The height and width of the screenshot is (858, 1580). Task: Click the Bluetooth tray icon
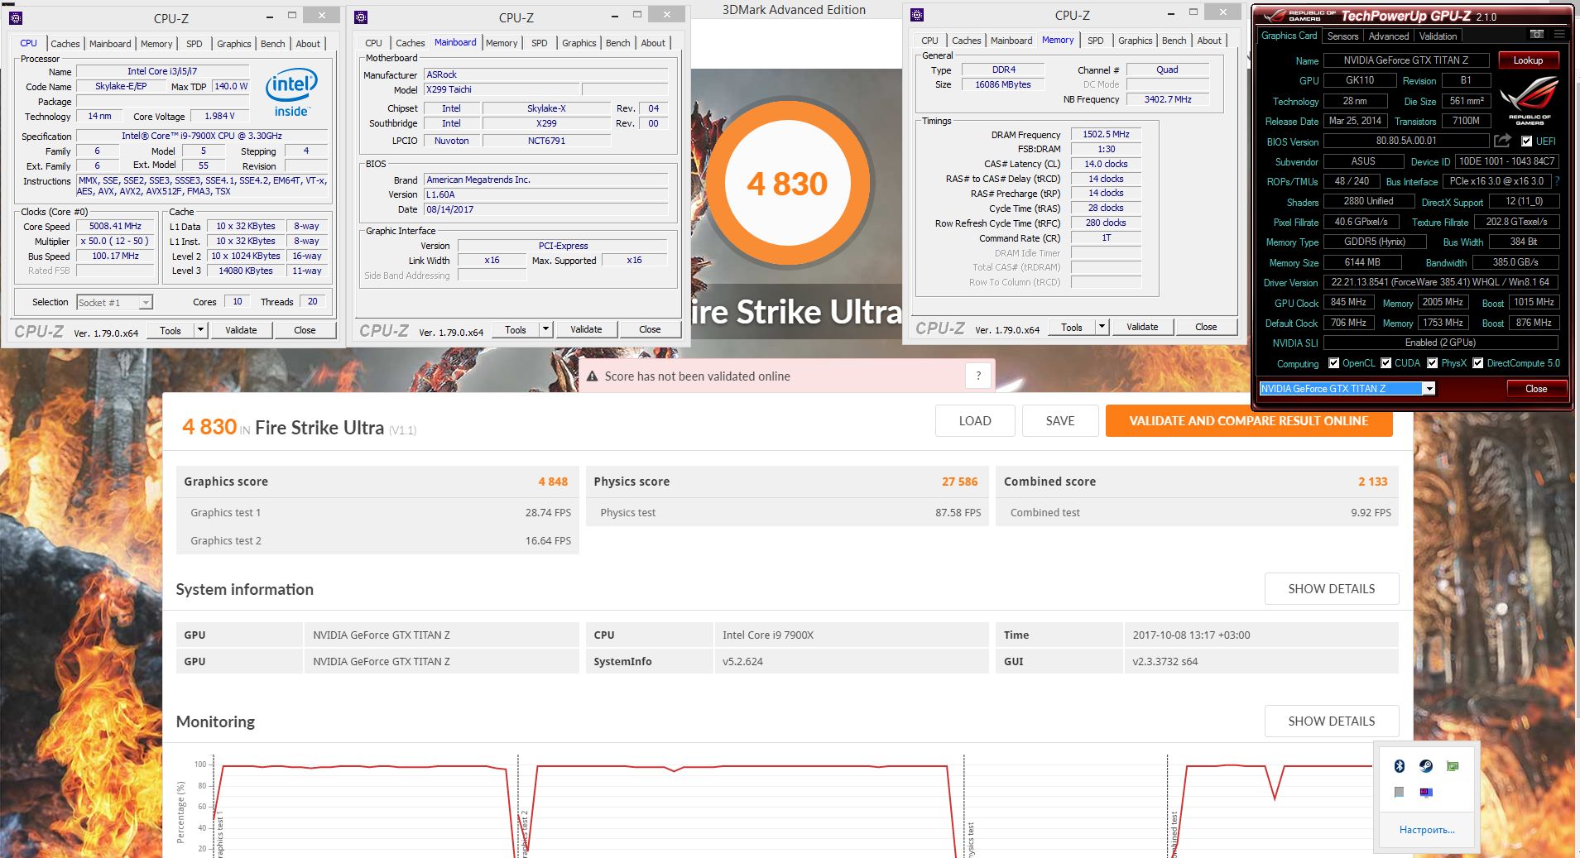(1400, 766)
